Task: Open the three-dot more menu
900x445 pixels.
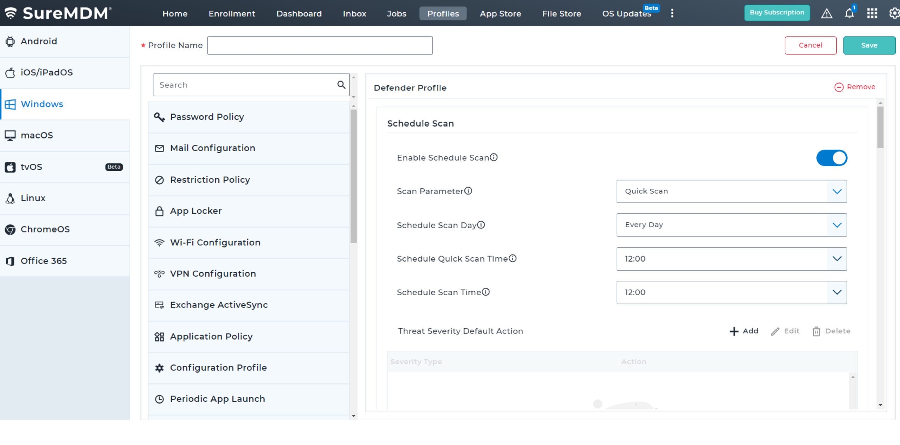Action: (672, 13)
